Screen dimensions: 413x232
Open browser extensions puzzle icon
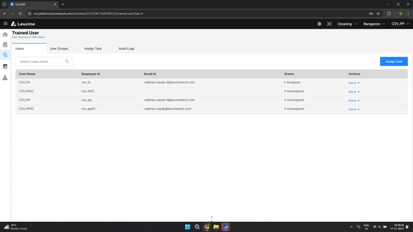[x=389, y=13]
